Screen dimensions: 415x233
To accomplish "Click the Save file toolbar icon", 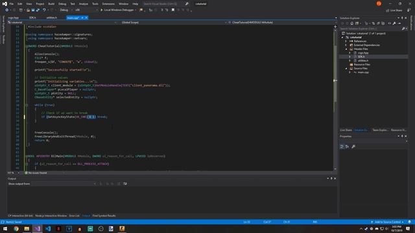I will [33, 10].
